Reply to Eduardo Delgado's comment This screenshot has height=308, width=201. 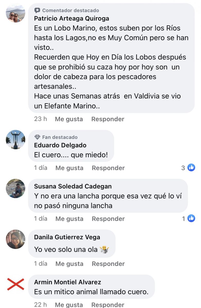coord(108,168)
